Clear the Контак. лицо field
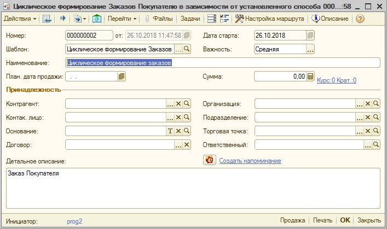 (x=178, y=118)
